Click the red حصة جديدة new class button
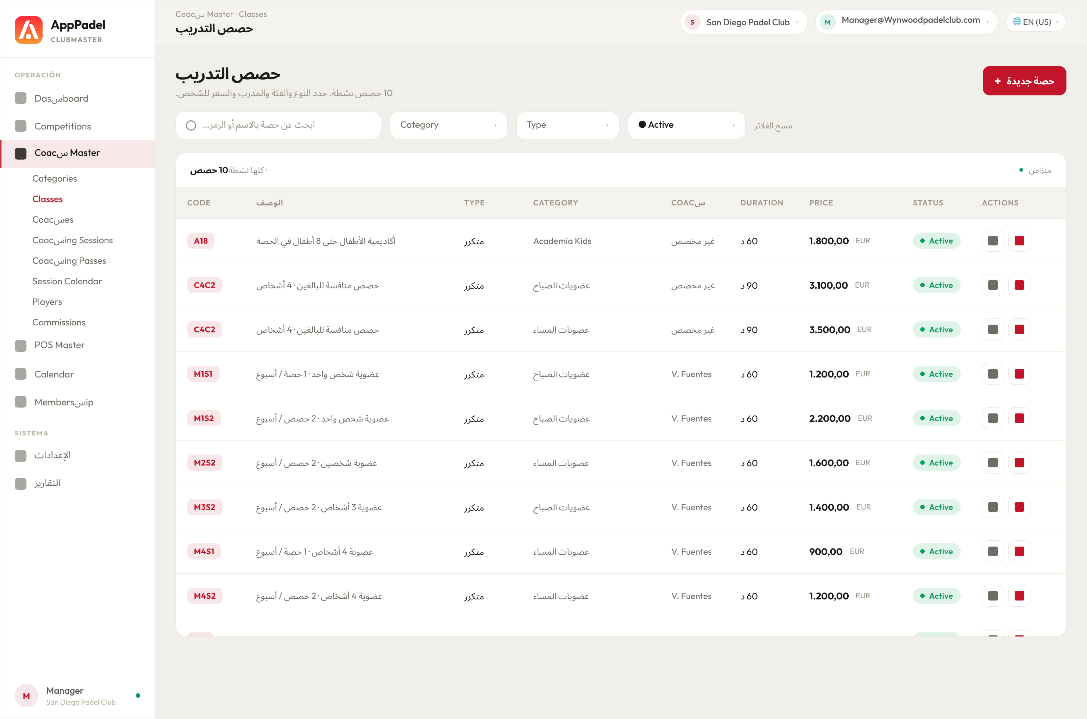Screen dimensions: 1087x719 (1024, 81)
